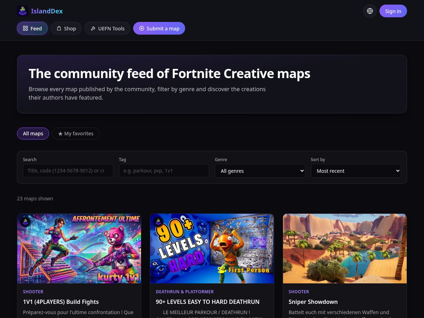Click the IslandDex brand name

pyautogui.click(x=47, y=11)
